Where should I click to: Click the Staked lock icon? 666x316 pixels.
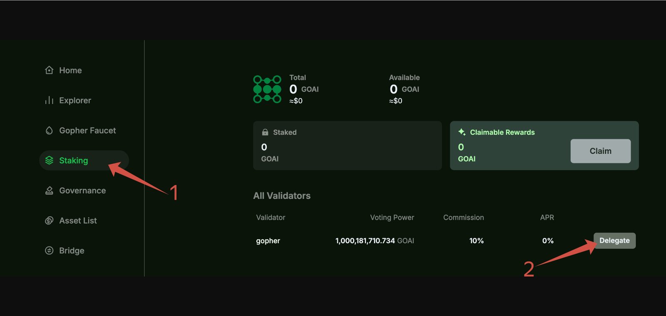click(x=265, y=132)
